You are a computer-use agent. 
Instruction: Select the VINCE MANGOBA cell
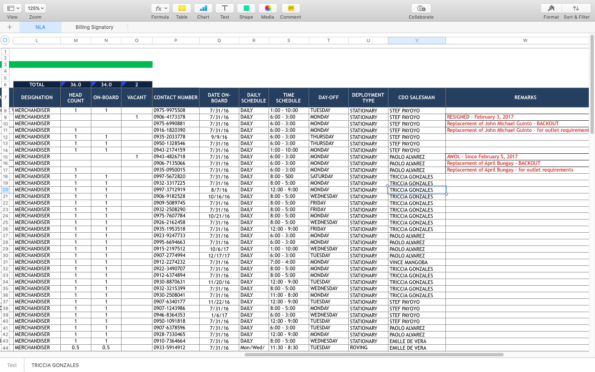pyautogui.click(x=416, y=262)
